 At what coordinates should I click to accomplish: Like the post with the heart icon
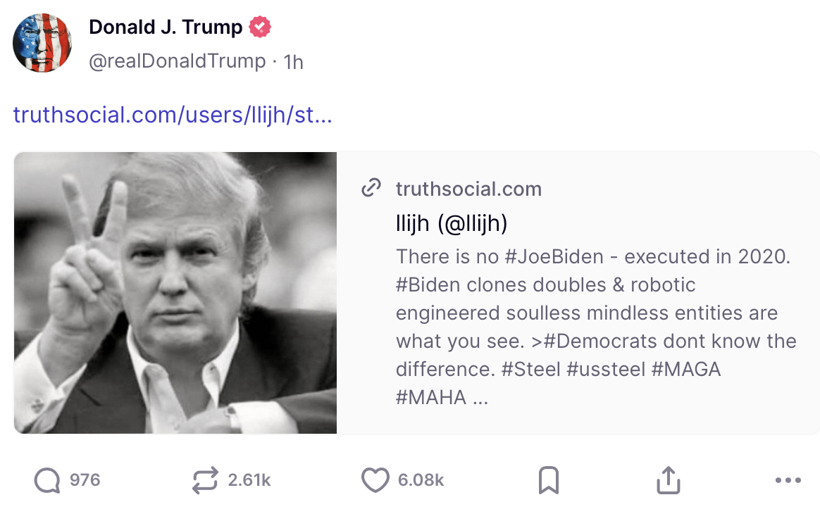pos(375,481)
